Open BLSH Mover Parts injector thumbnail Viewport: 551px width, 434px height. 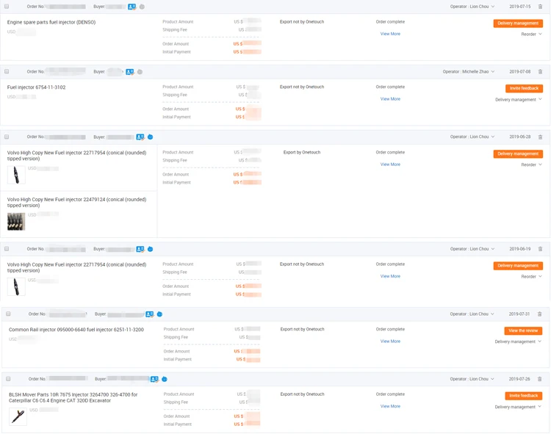click(x=18, y=417)
